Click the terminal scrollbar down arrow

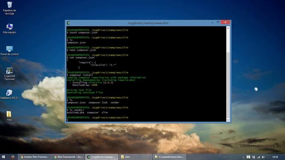point(228,120)
